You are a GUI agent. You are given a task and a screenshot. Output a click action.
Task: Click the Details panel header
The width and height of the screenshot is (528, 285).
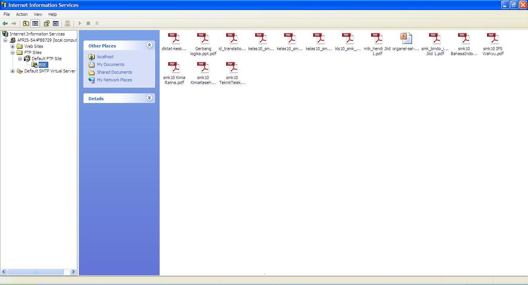119,98
